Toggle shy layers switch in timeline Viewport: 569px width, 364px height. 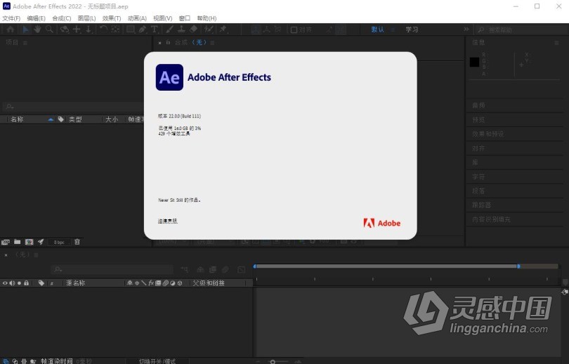click(129, 283)
